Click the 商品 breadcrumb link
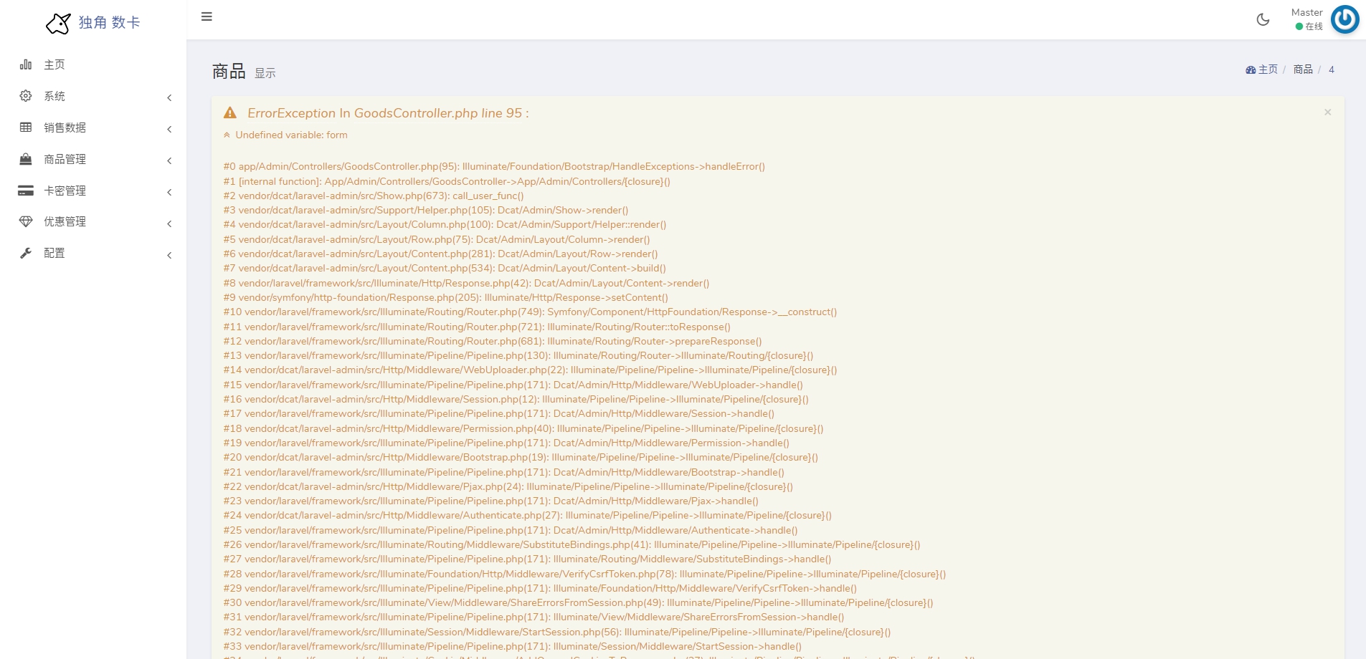The width and height of the screenshot is (1366, 659). point(1301,69)
